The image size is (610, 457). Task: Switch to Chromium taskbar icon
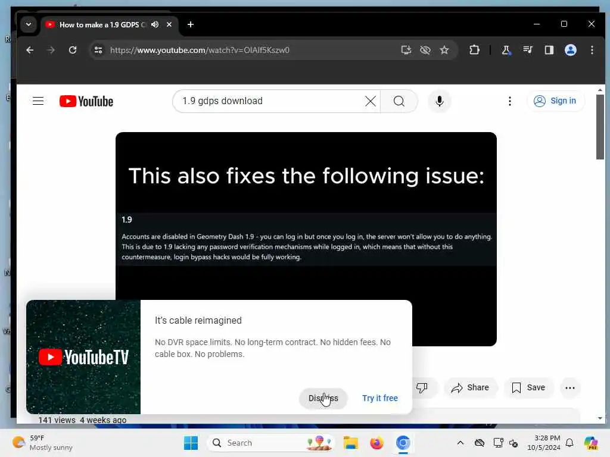tap(403, 443)
